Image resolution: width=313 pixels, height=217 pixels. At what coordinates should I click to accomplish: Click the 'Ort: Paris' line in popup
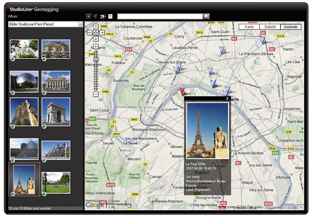coord(193,177)
